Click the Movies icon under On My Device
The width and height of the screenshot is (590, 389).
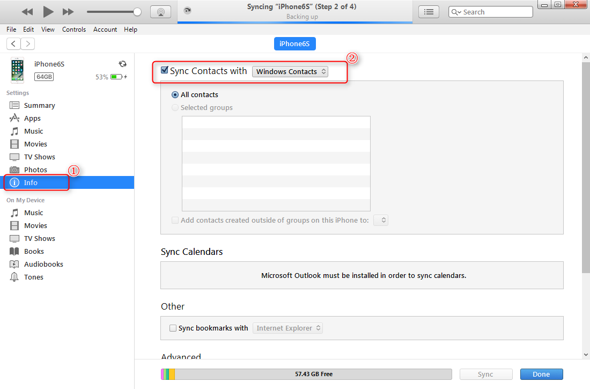[x=14, y=225]
